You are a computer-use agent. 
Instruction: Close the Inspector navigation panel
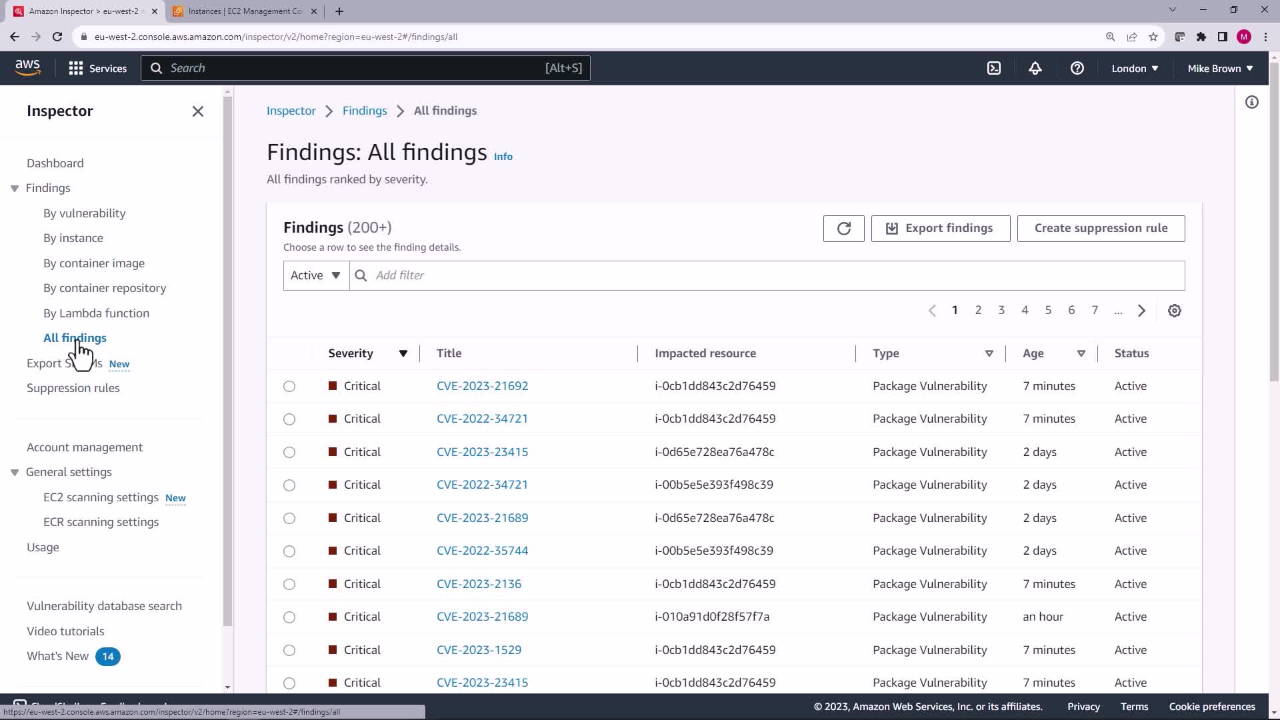coord(198,111)
